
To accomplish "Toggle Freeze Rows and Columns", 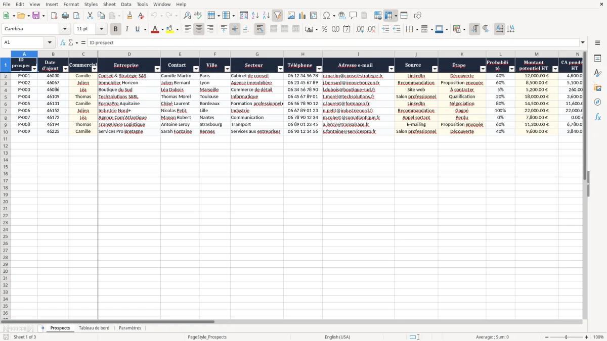I will coord(388,16).
